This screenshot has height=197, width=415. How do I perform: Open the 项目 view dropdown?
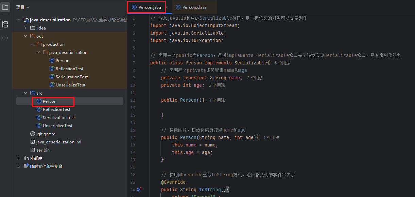pyautogui.click(x=23, y=7)
